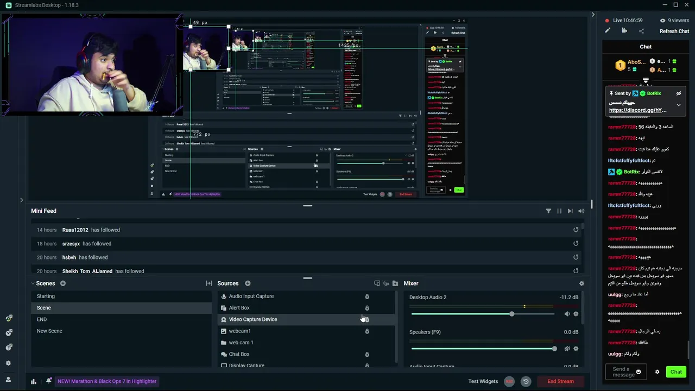Replay Ruaa12012 follow alert

click(576, 230)
